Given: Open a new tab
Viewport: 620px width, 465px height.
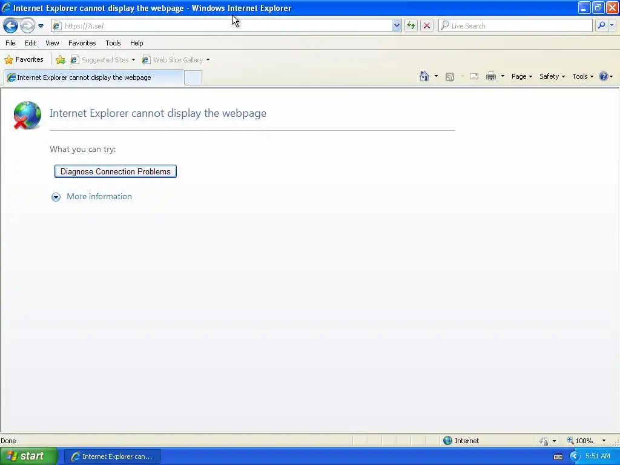Looking at the screenshot, I should [193, 78].
